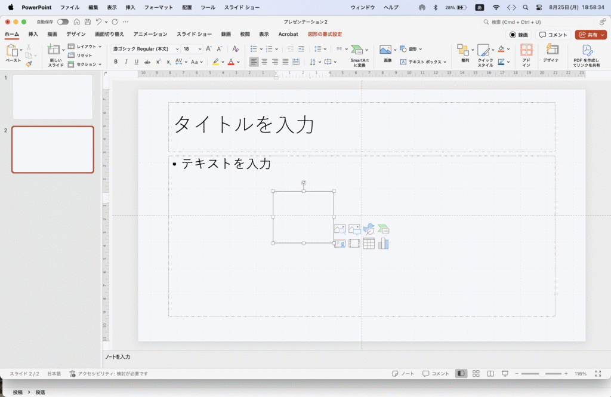Screen dimensions: 611x397
Task: Click the format painter brush icon
Action: [x=28, y=64]
